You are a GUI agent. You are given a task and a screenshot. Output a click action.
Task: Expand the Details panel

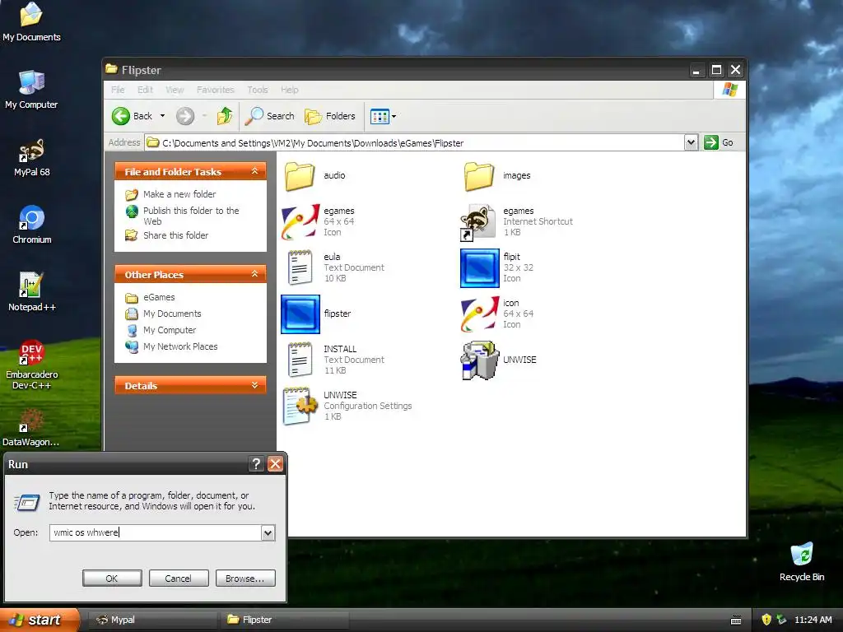coord(255,385)
